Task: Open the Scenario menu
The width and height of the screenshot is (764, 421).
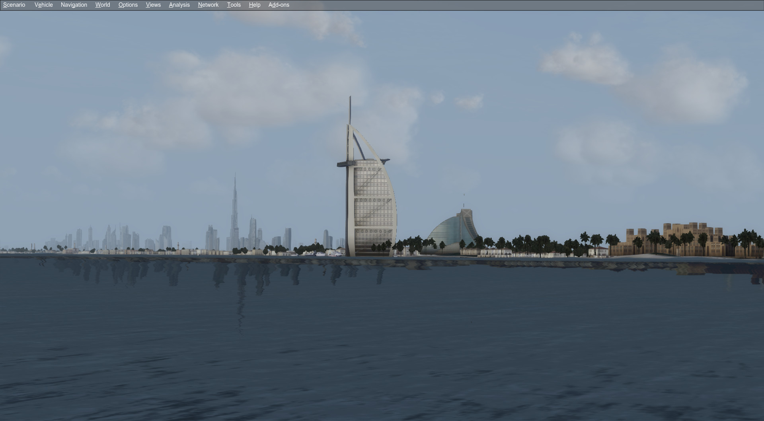Action: click(x=14, y=5)
